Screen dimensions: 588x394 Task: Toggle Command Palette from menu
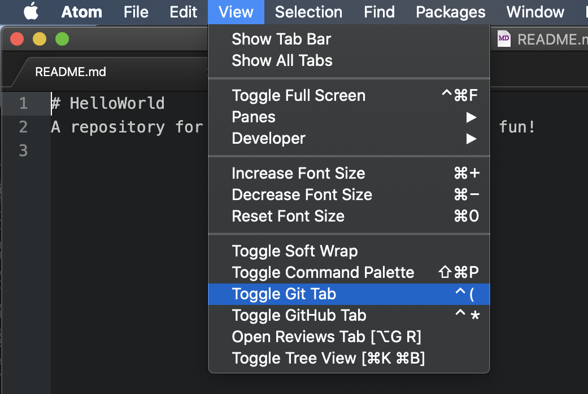[x=323, y=273]
